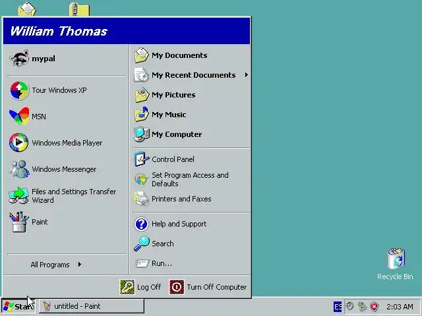Click Files and Settings Transfer Wizard label
422x316 pixels.
(x=74, y=196)
